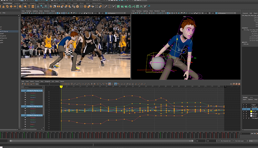Open Lighting menu in right viewport
258x148 pixels.
(x=145, y=11)
